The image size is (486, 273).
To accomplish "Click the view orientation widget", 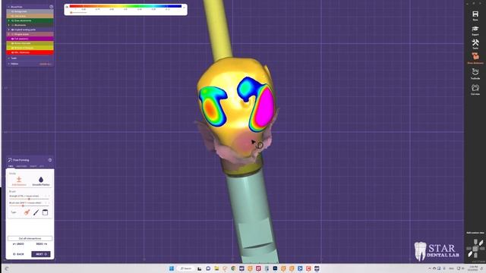I will pyautogui.click(x=475, y=249).
